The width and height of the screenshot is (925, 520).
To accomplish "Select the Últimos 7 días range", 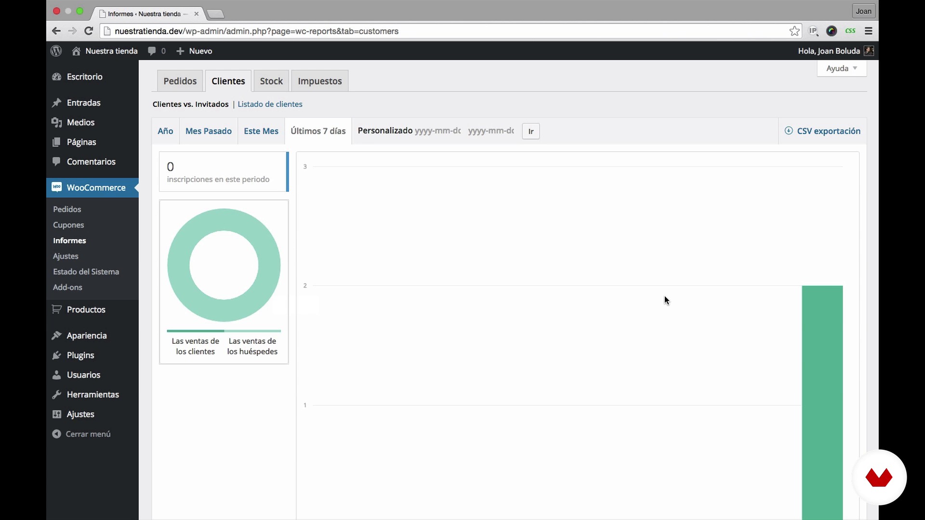I will 318,131.
